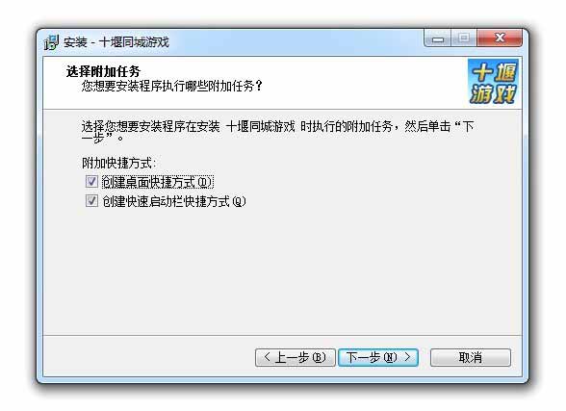The image size is (566, 411).
Task: Proceed with 下一步(N) button
Action: pos(378,358)
